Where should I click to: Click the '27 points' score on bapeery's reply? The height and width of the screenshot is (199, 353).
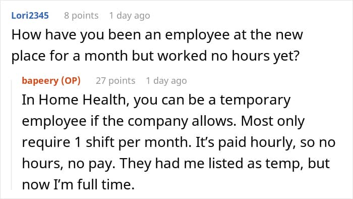[x=115, y=80]
